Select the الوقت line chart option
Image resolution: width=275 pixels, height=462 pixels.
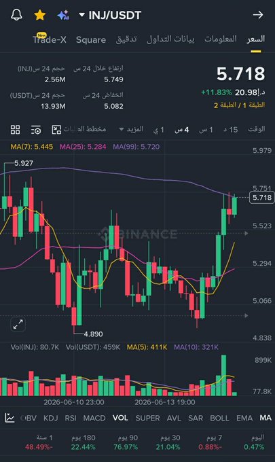coord(257,129)
